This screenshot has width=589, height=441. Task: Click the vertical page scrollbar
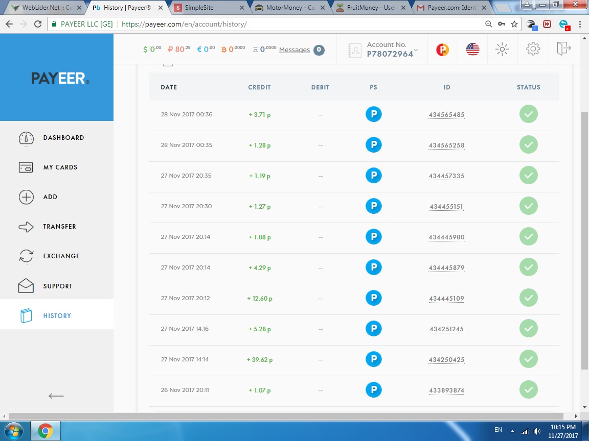tap(584, 240)
